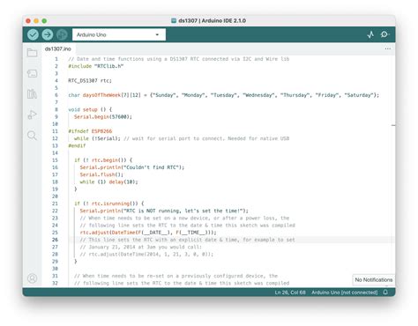
Task: Click the No Notifications popup
Action: tap(373, 279)
